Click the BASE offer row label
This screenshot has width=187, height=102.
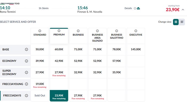[6, 49]
